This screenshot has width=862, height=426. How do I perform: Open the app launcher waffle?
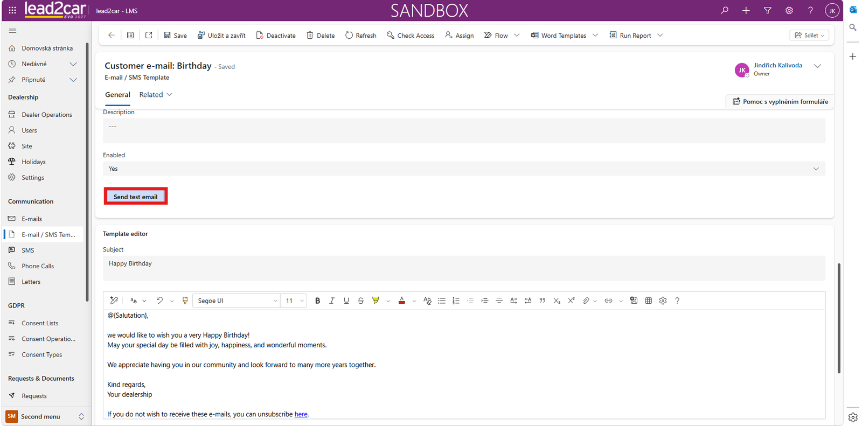12,10
